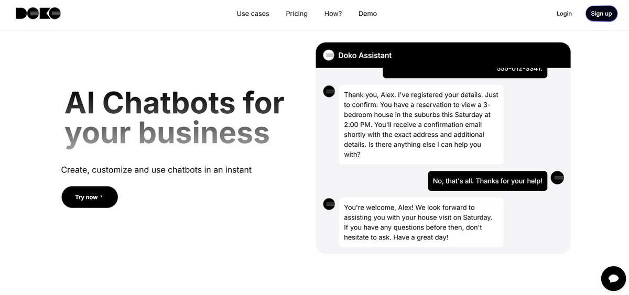Go to the Pricing page
Viewport: 629px width, 295px height.
297,14
